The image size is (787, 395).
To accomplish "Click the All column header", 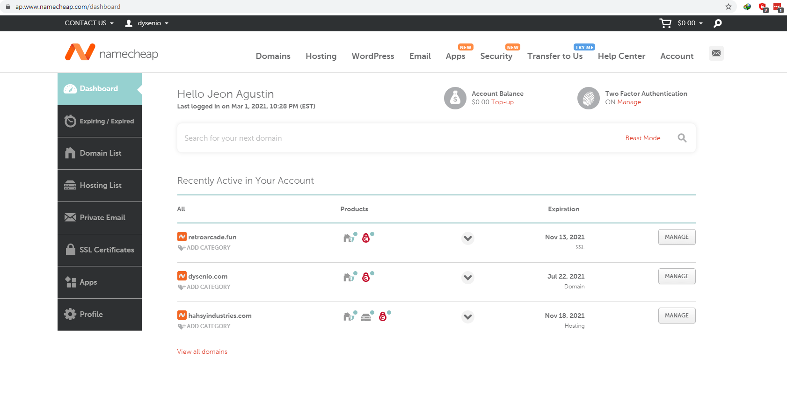I will pos(181,209).
